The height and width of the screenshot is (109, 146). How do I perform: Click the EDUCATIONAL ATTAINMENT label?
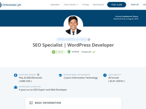point(77,75)
